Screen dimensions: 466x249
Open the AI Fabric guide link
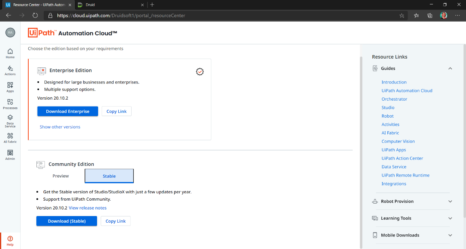[390, 133]
